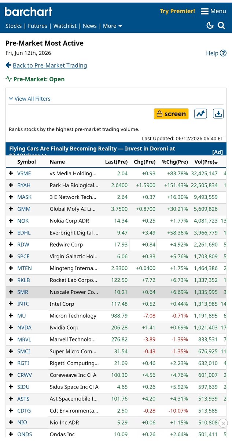Image resolution: width=232 pixels, height=441 pixels.
Task: Expand the GMM row plus icon
Action: click(x=11, y=209)
